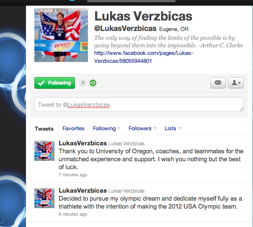The height and width of the screenshot is (227, 253).
Task: Open the Lists dropdown tab
Action: click(x=173, y=129)
